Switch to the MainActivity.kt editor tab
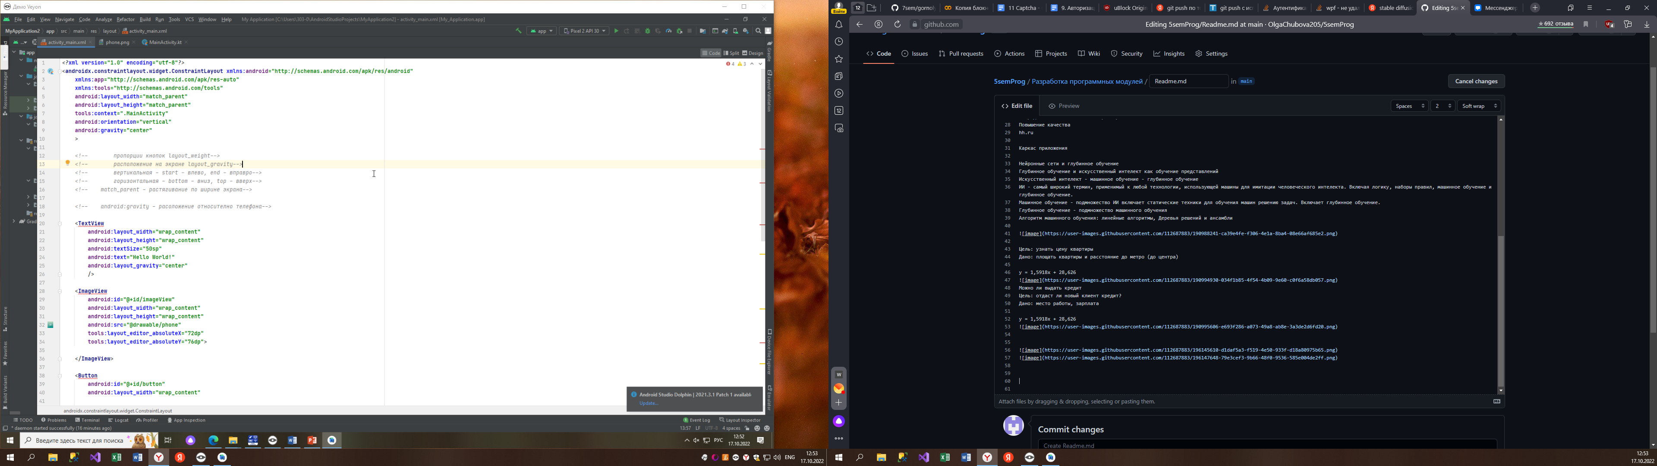Viewport: 1657px width, 466px height. [161, 42]
